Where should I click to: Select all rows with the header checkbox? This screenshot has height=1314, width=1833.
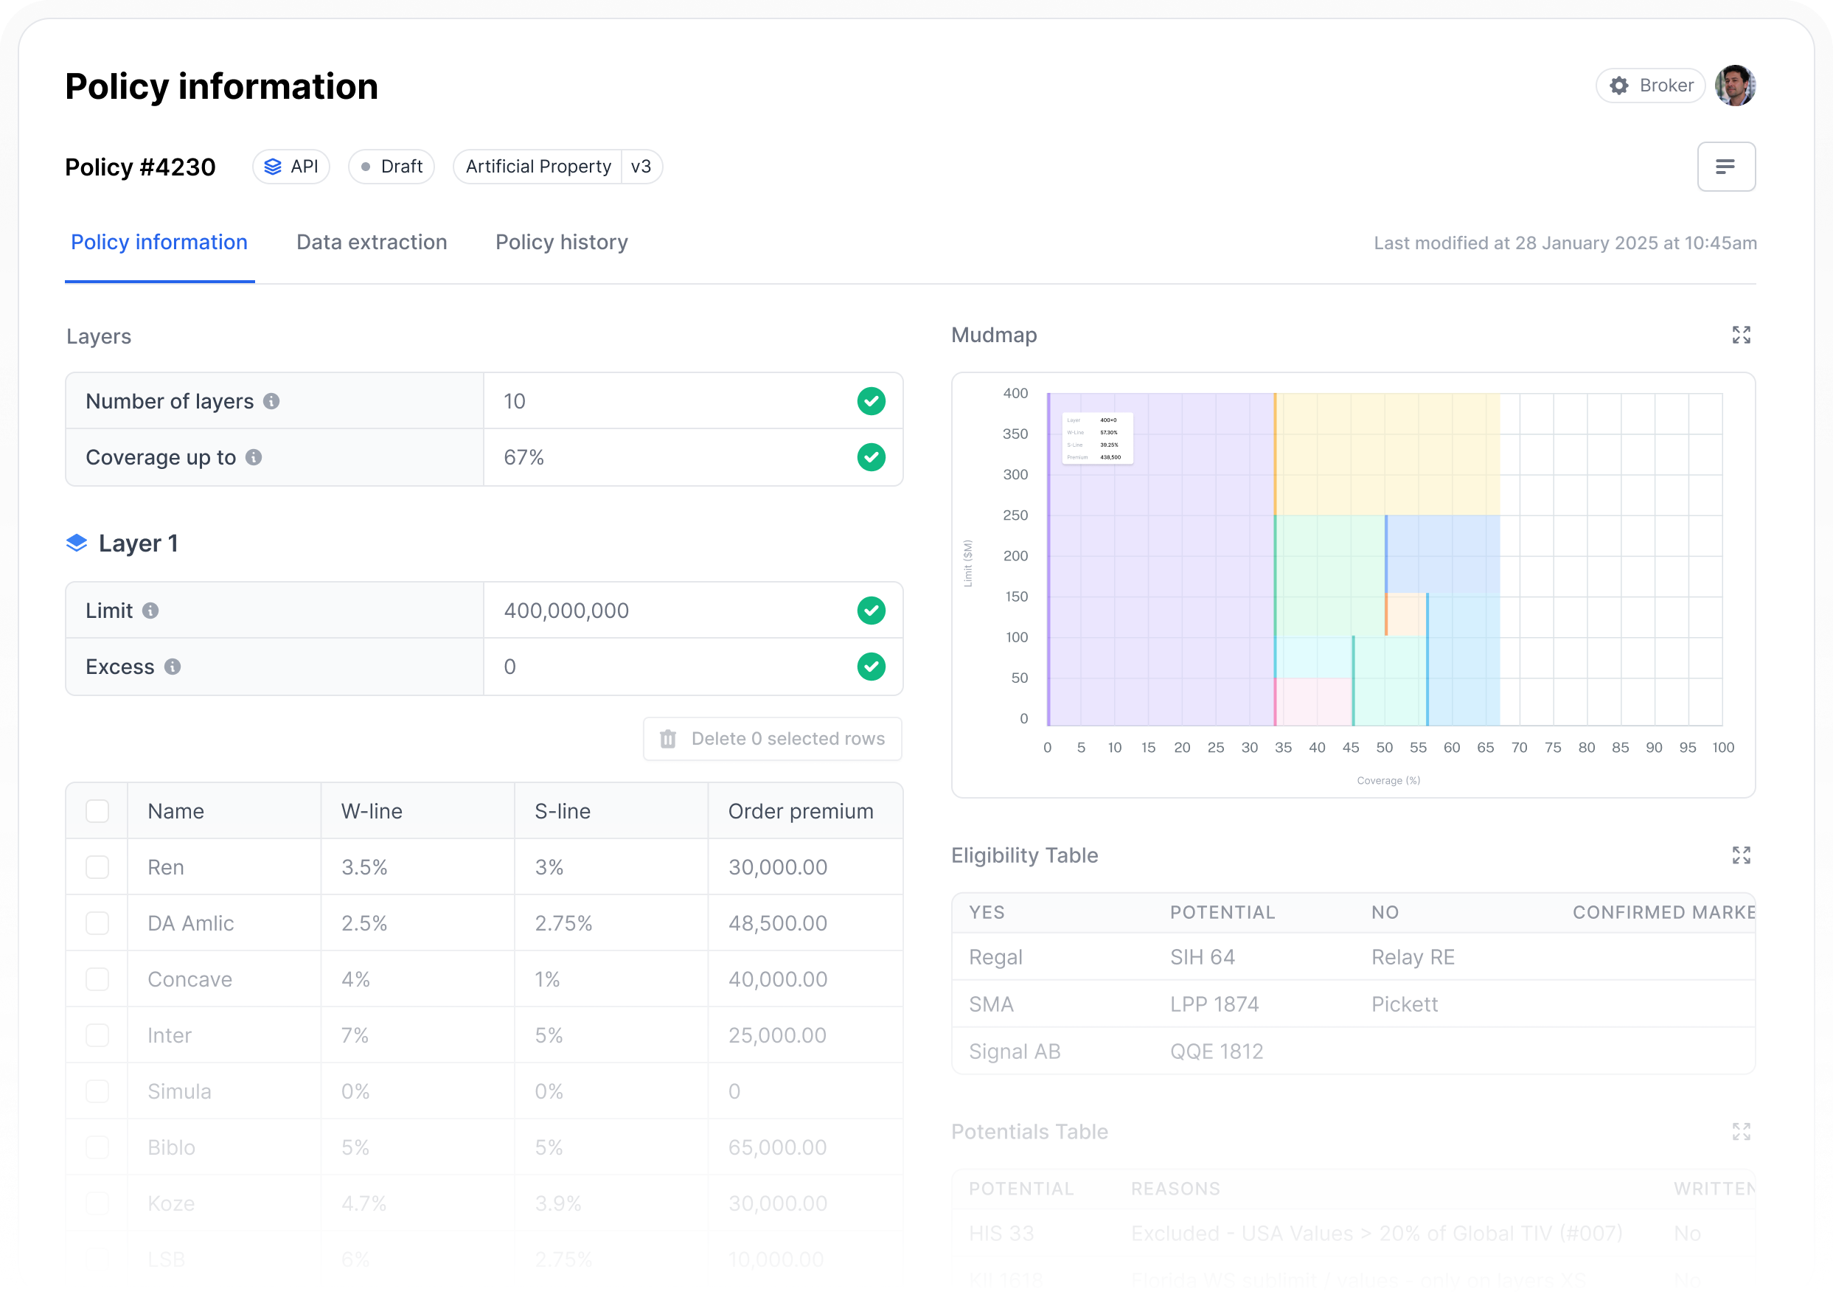(x=97, y=810)
